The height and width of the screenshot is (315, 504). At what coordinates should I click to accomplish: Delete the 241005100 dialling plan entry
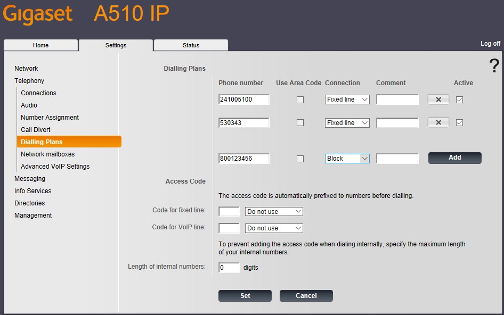click(x=438, y=100)
